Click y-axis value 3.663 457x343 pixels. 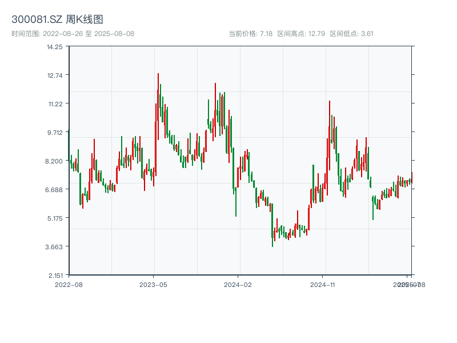[x=54, y=247]
